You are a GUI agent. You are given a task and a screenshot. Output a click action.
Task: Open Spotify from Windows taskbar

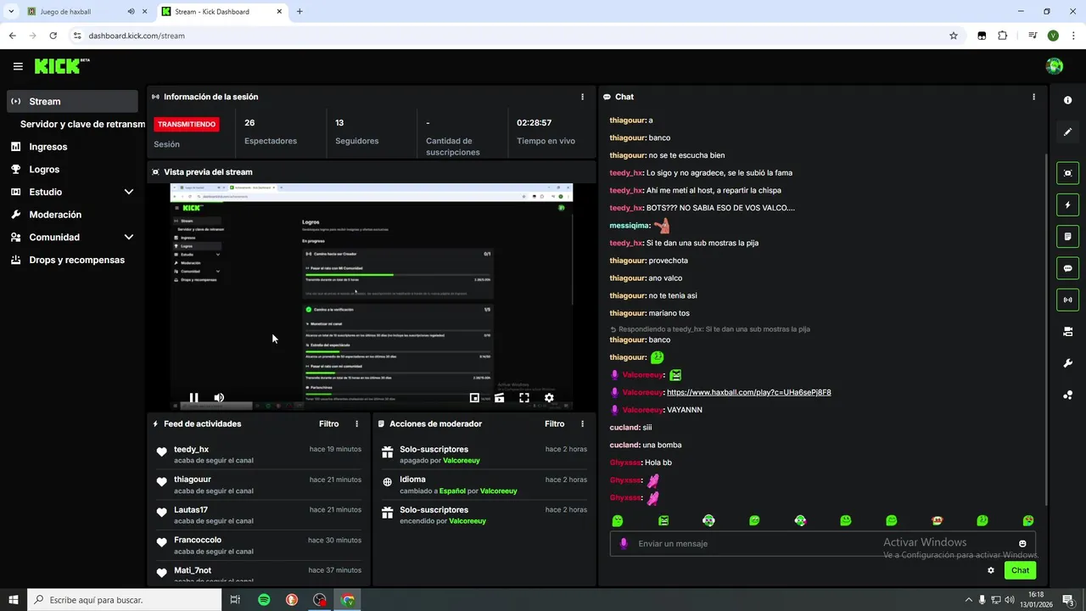[x=264, y=600]
